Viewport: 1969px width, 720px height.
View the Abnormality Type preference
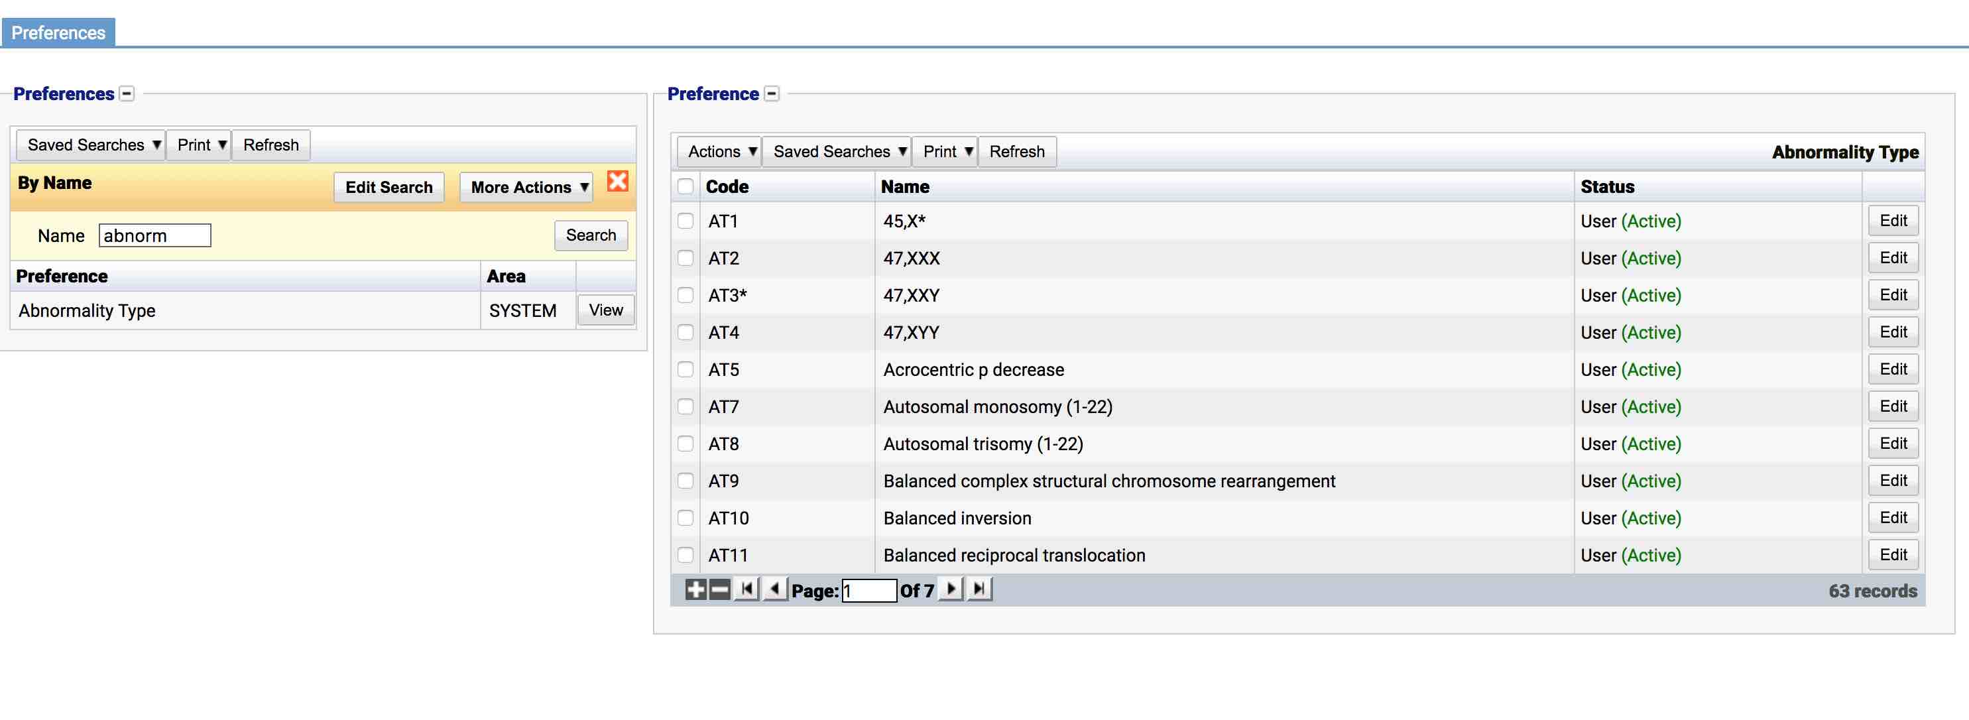click(x=605, y=310)
